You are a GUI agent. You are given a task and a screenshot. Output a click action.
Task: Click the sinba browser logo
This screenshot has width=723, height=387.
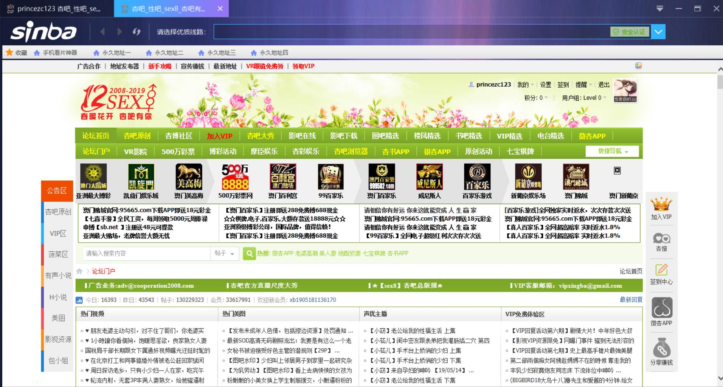click(43, 32)
